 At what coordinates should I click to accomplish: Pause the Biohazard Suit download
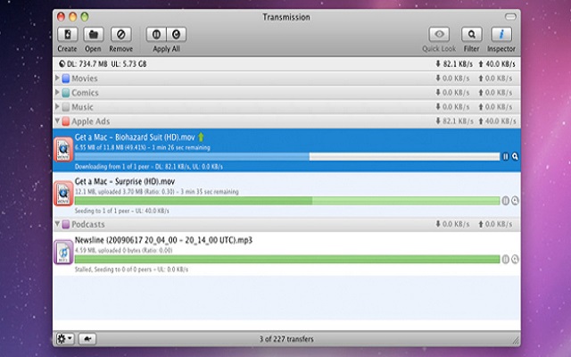point(505,156)
